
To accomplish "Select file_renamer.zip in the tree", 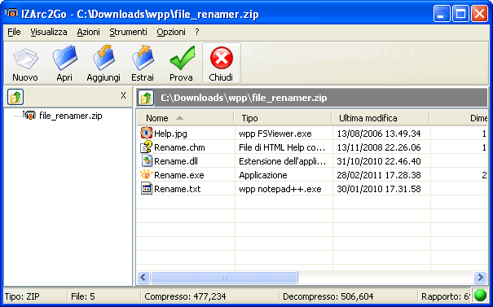I will (70, 116).
